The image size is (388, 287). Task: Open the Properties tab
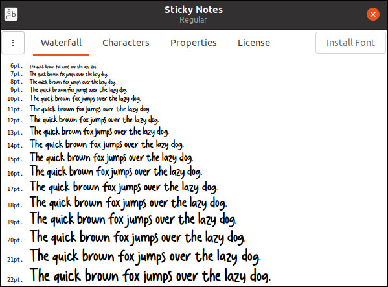click(194, 43)
